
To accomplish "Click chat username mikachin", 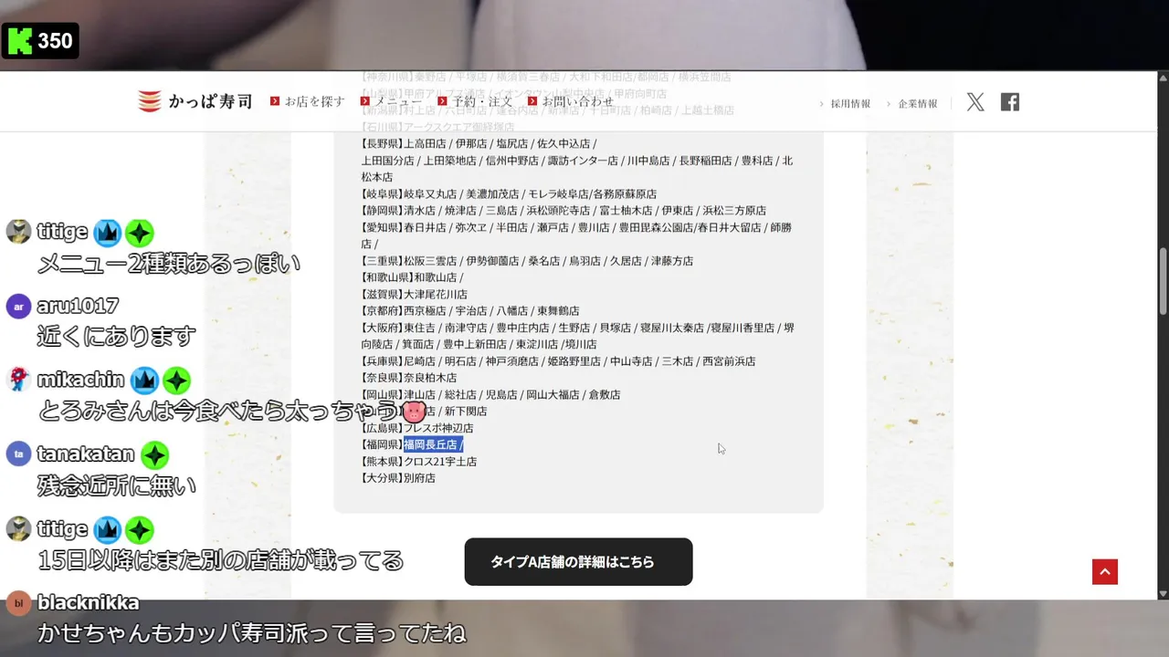I will point(80,380).
